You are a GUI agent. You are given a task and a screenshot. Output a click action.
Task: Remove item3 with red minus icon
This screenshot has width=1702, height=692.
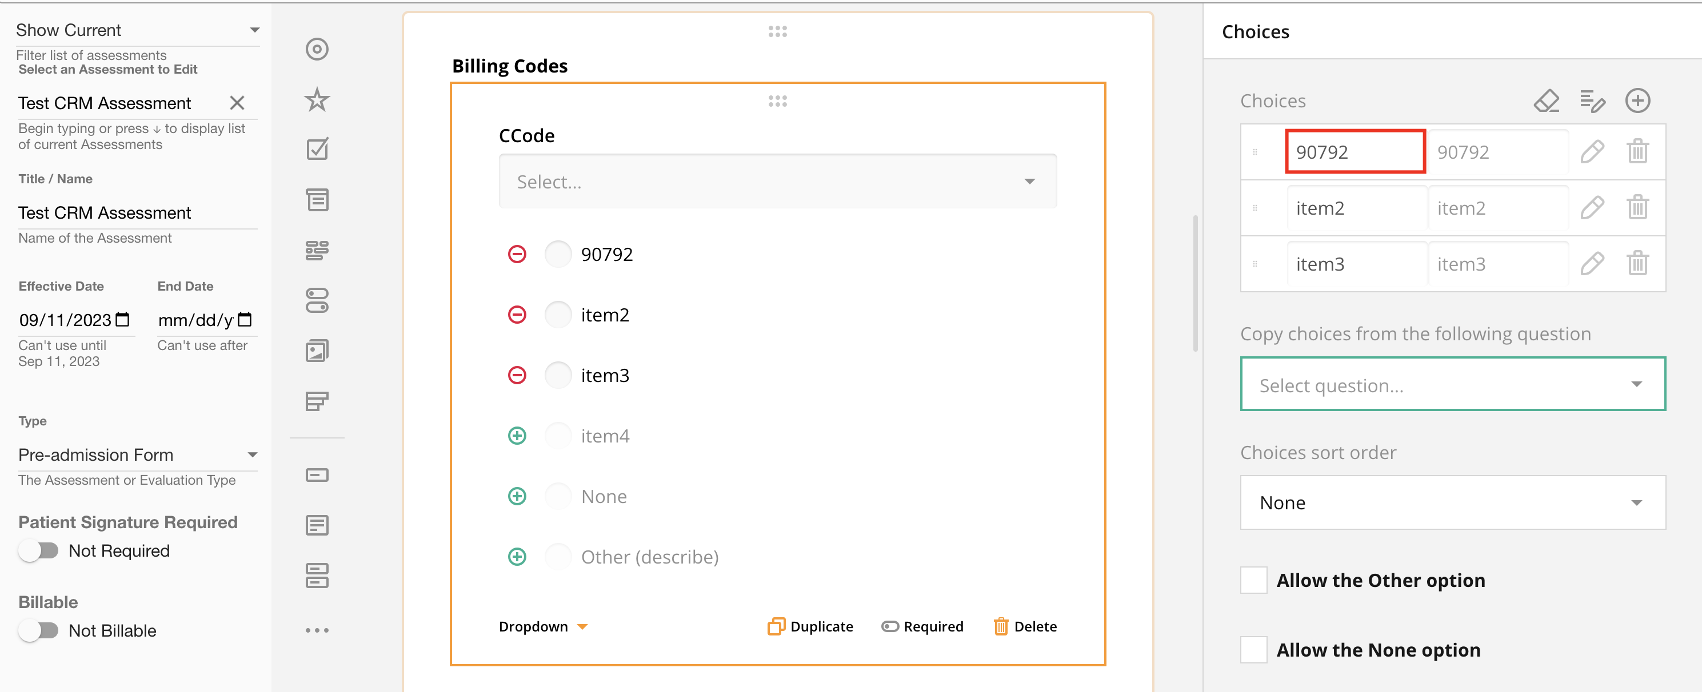(x=517, y=375)
